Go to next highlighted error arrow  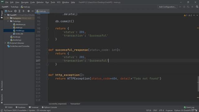(x=197, y=15)
